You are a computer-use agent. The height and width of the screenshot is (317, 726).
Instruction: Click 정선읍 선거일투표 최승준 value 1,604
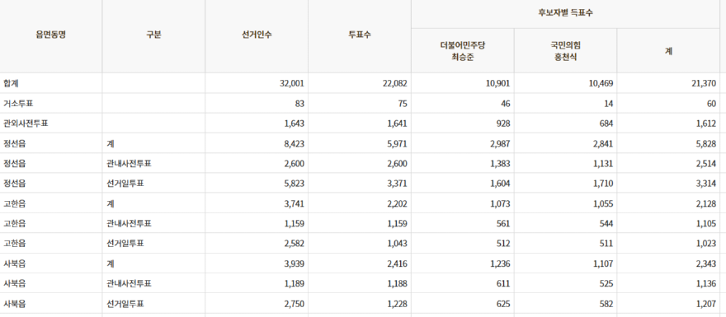[500, 184]
